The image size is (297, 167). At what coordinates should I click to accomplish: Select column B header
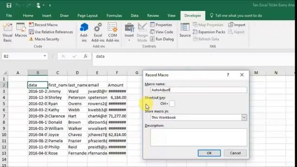tap(38, 72)
